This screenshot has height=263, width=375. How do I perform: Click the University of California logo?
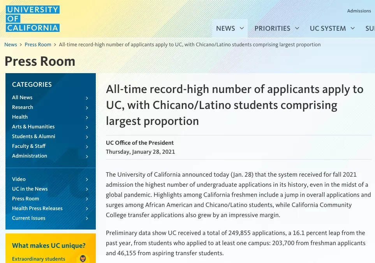coord(33,19)
